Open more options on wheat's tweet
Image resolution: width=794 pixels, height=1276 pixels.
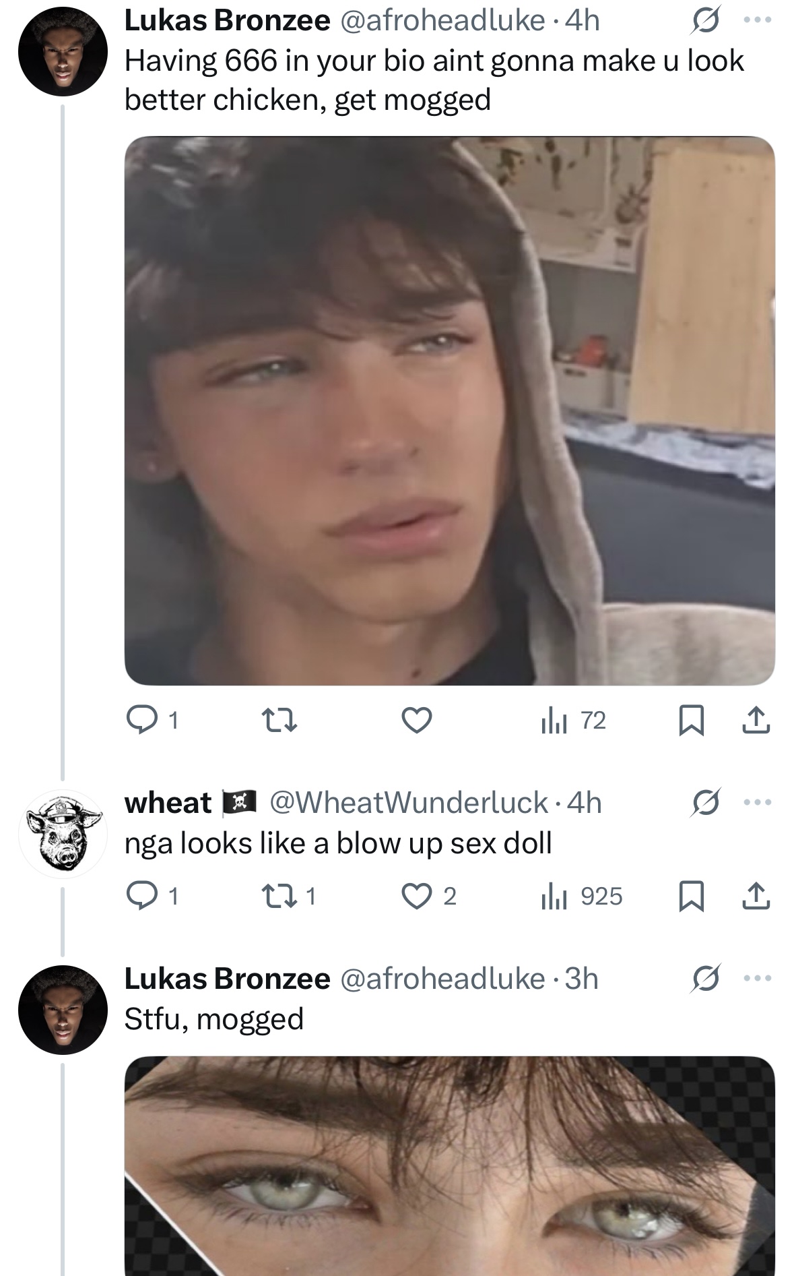click(757, 802)
